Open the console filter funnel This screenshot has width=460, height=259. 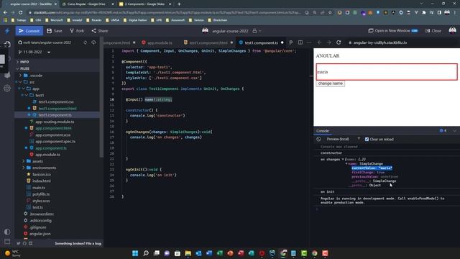359,139
